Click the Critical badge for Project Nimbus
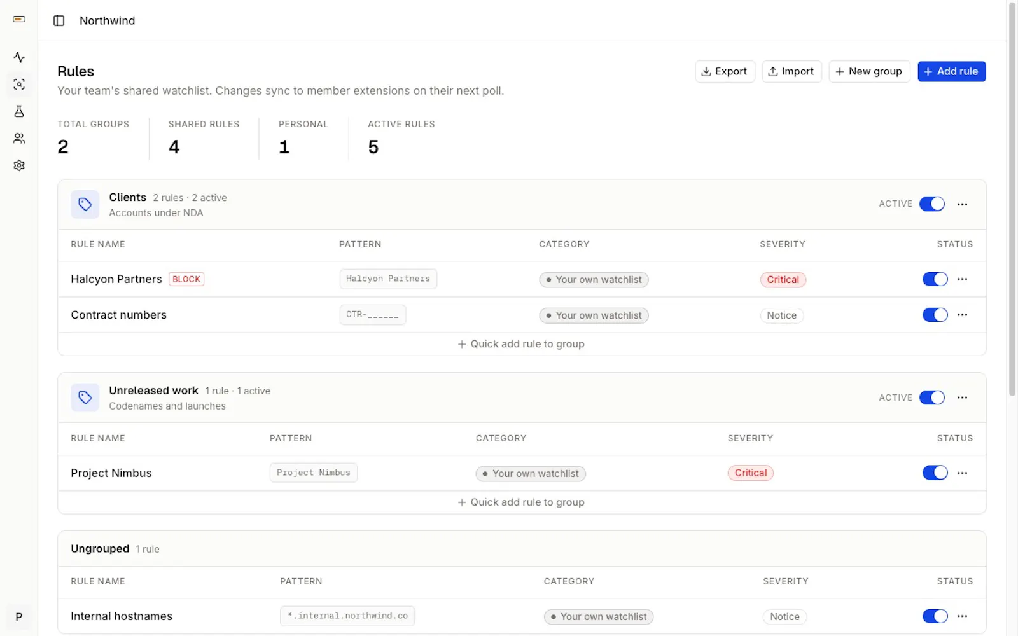The image size is (1018, 636). [751, 473]
